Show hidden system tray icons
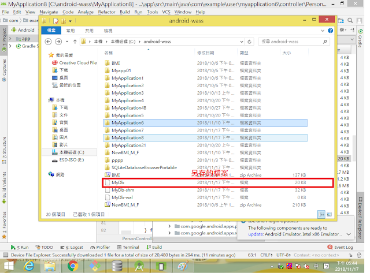Viewport: 370px width, 280px height. (x=272, y=267)
